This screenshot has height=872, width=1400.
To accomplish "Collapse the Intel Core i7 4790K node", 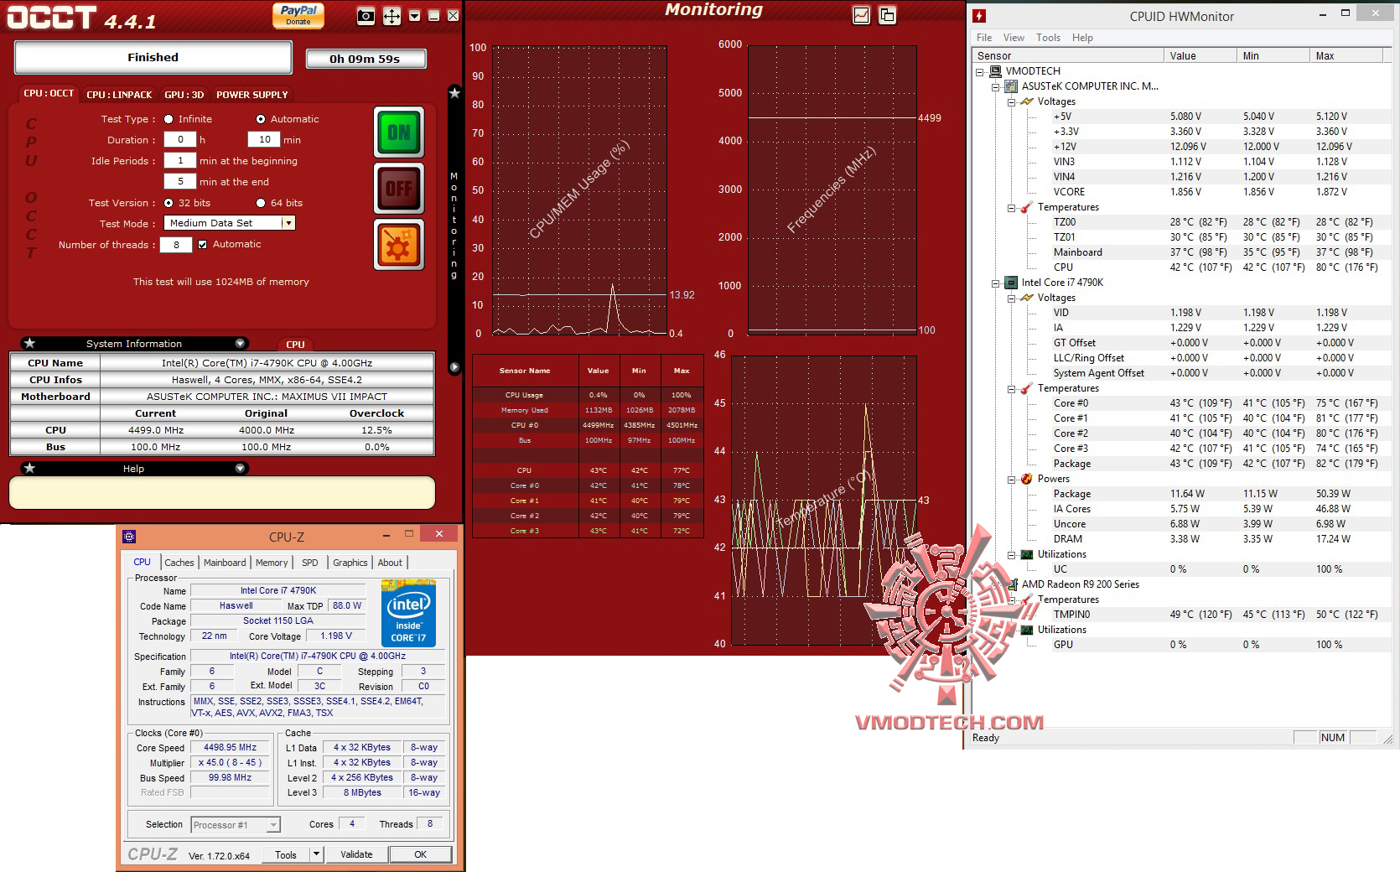I will (x=995, y=283).
